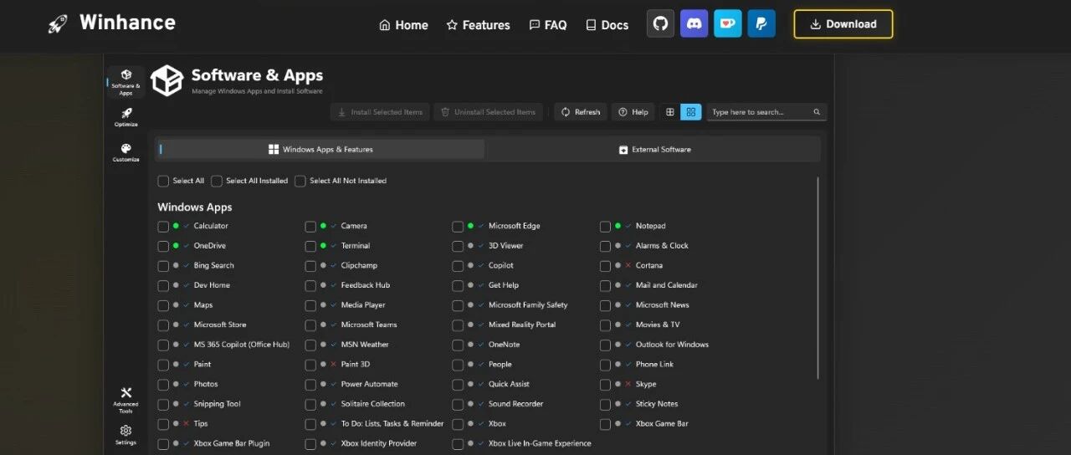Image resolution: width=1071 pixels, height=455 pixels.
Task: Click the MSN Weather label
Action: [365, 345]
